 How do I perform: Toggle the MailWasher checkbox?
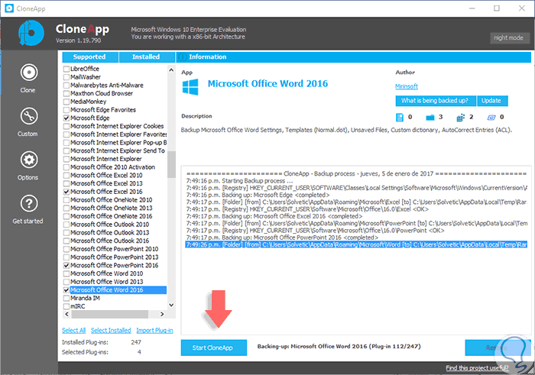(66, 77)
